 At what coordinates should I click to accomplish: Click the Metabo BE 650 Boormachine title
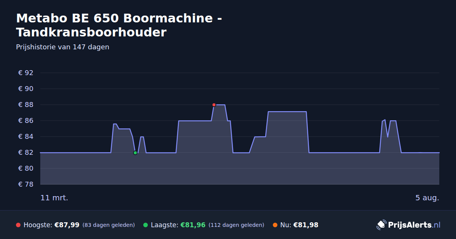coord(119,25)
